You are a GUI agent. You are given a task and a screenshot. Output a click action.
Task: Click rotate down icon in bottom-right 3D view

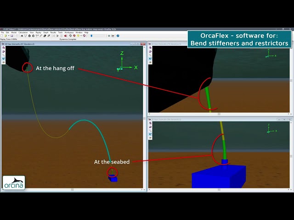point(150,127)
